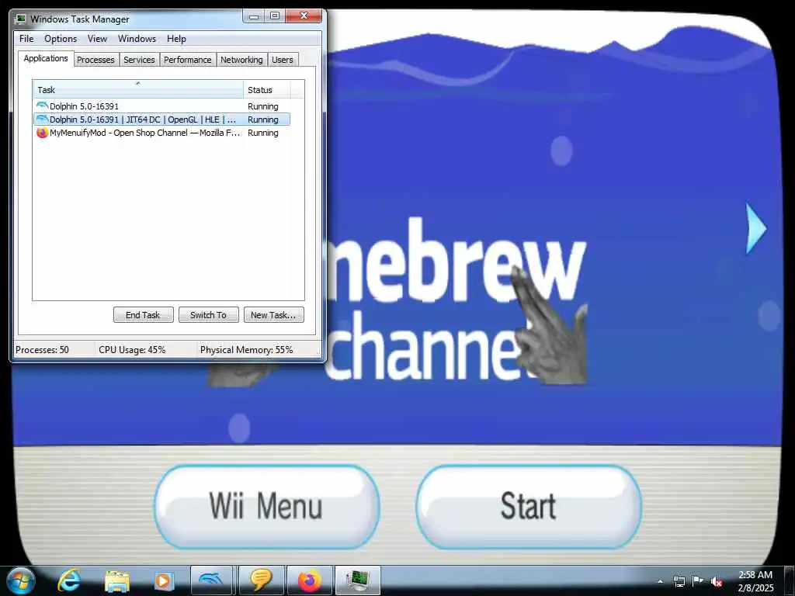This screenshot has height=596, width=795.
Task: Click the Firefox icon on the MyMenuifyMod task row
Action: coord(42,133)
